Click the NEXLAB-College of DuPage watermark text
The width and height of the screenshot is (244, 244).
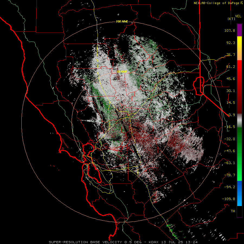[218, 3]
